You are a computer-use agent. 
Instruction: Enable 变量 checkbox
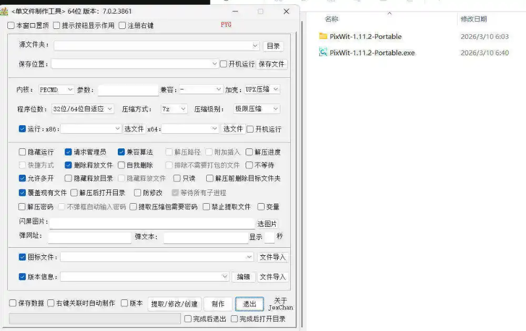pos(261,207)
